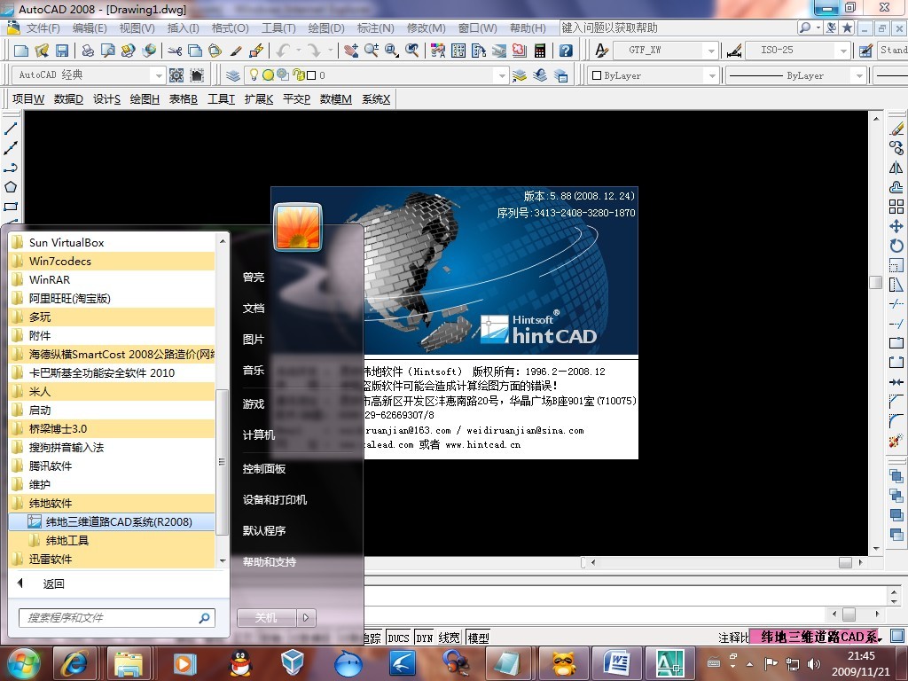This screenshot has width=908, height=681.
Task: Open the GTF_XW text style dropdown
Action: pyautogui.click(x=712, y=51)
